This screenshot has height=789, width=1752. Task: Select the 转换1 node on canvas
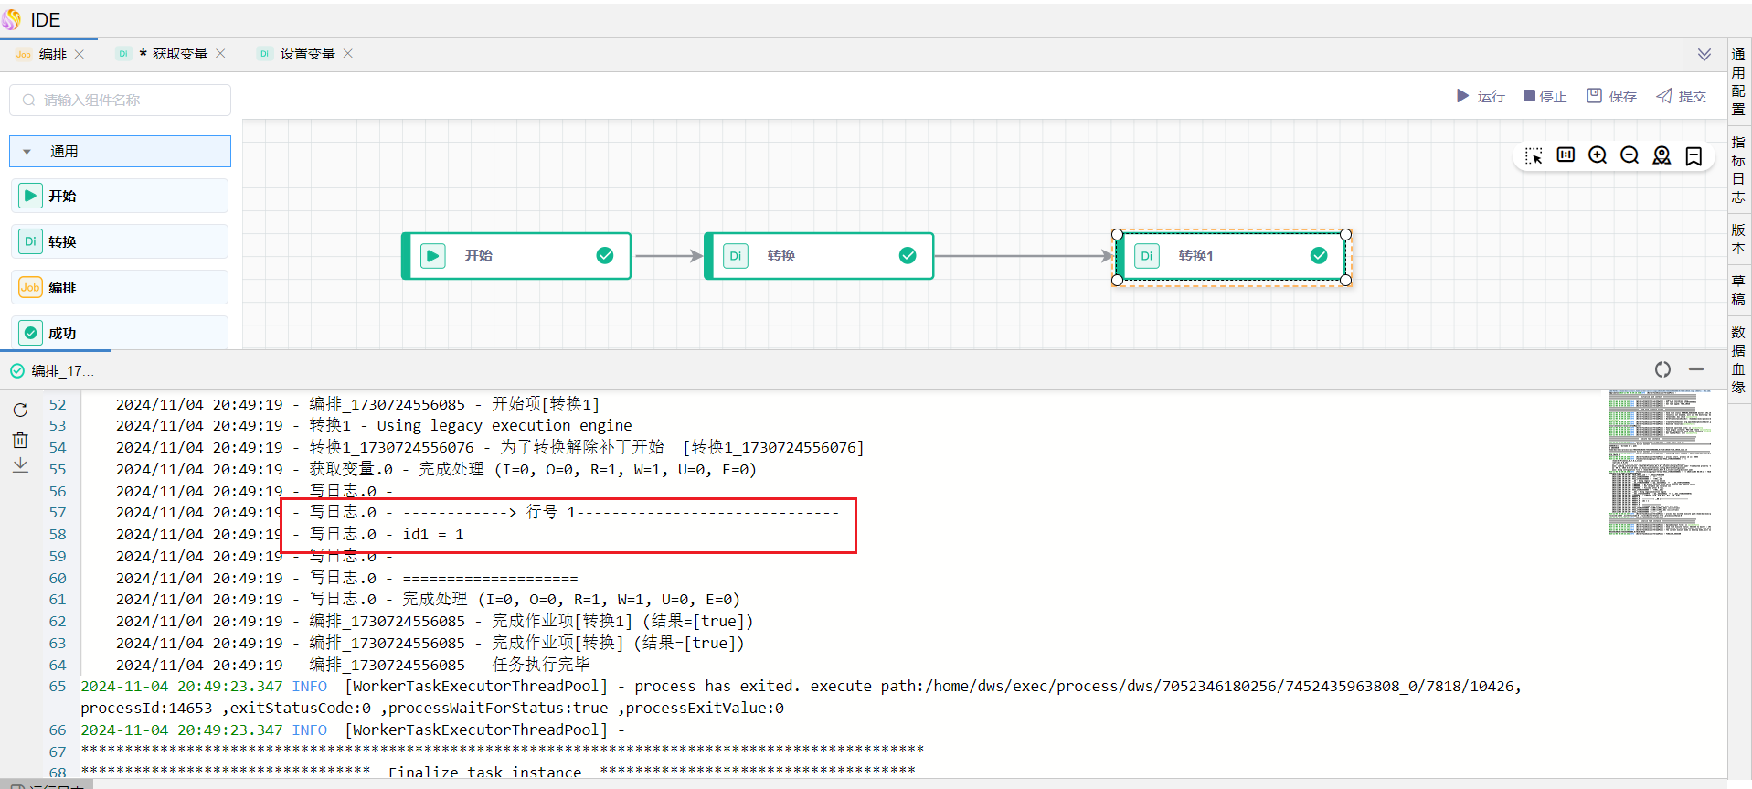coord(1231,256)
